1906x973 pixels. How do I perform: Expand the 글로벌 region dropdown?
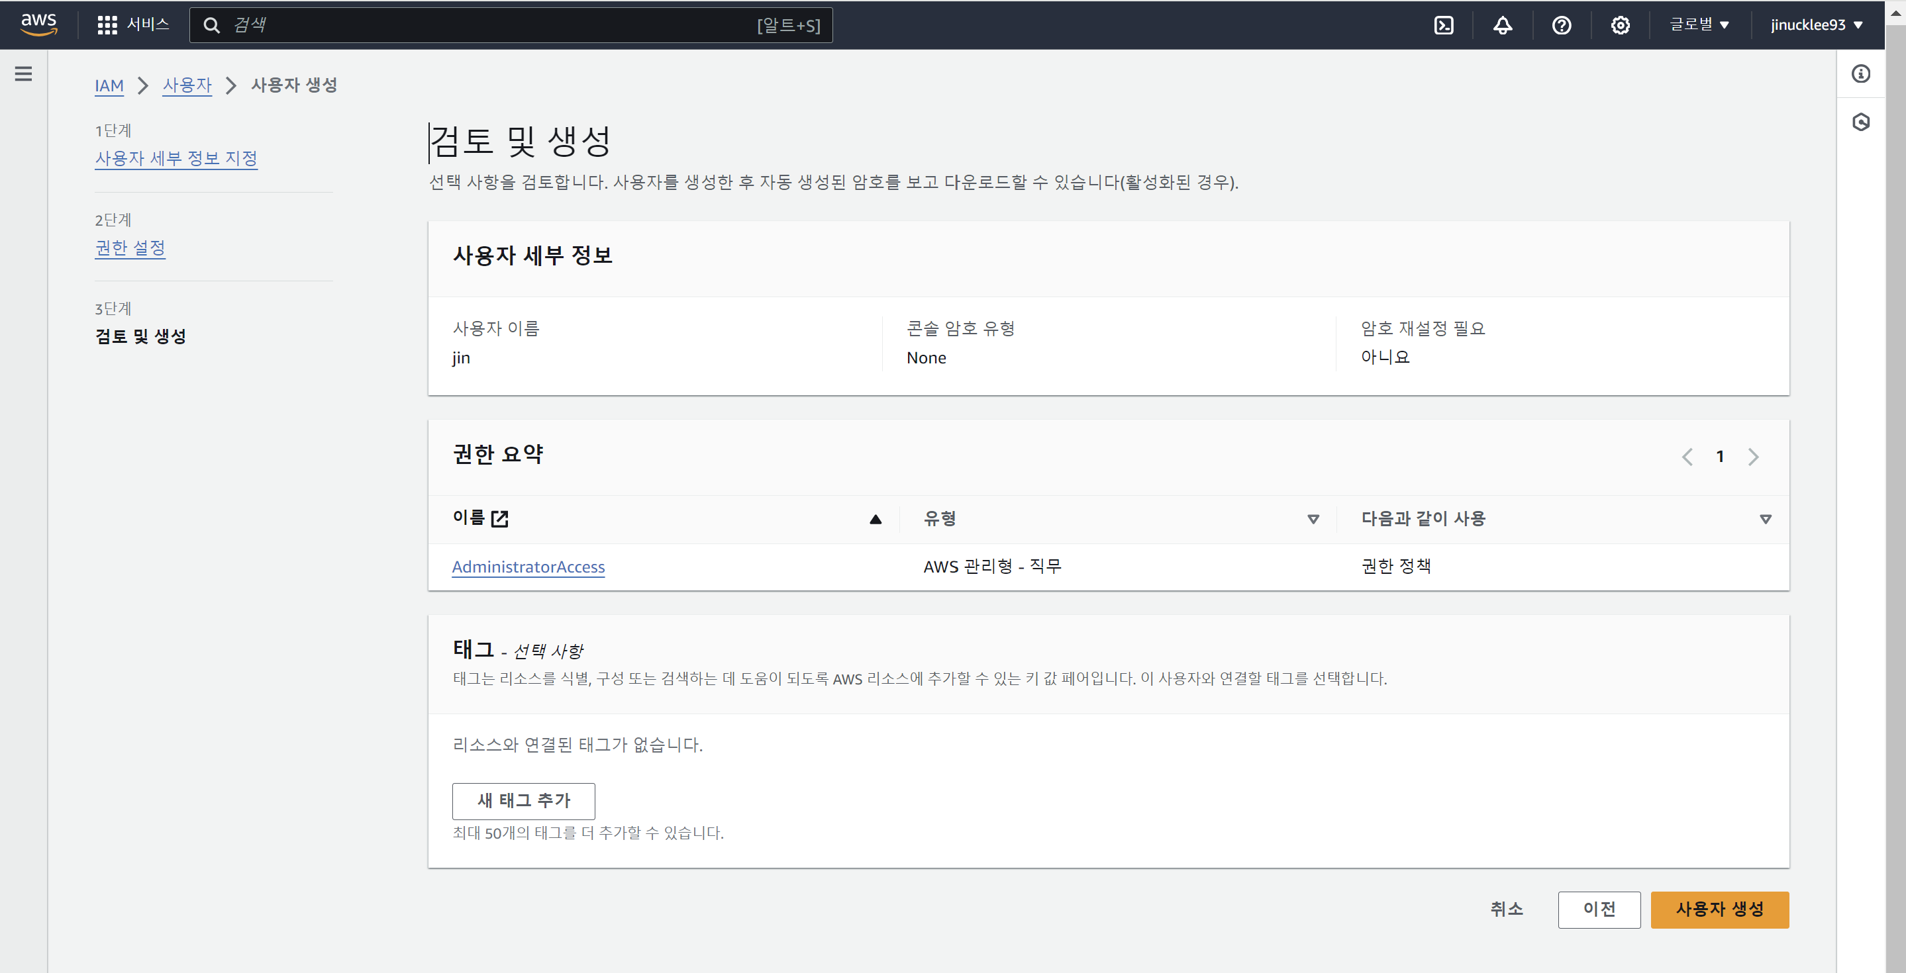(x=1699, y=24)
